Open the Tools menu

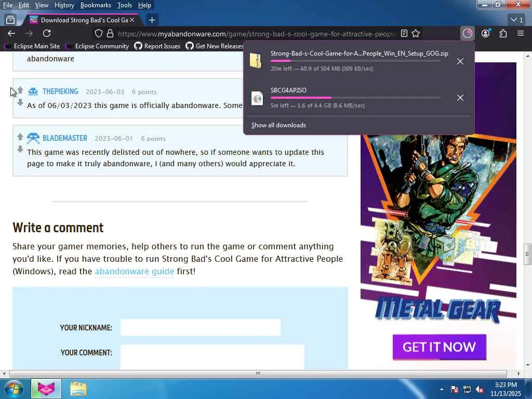pos(125,5)
